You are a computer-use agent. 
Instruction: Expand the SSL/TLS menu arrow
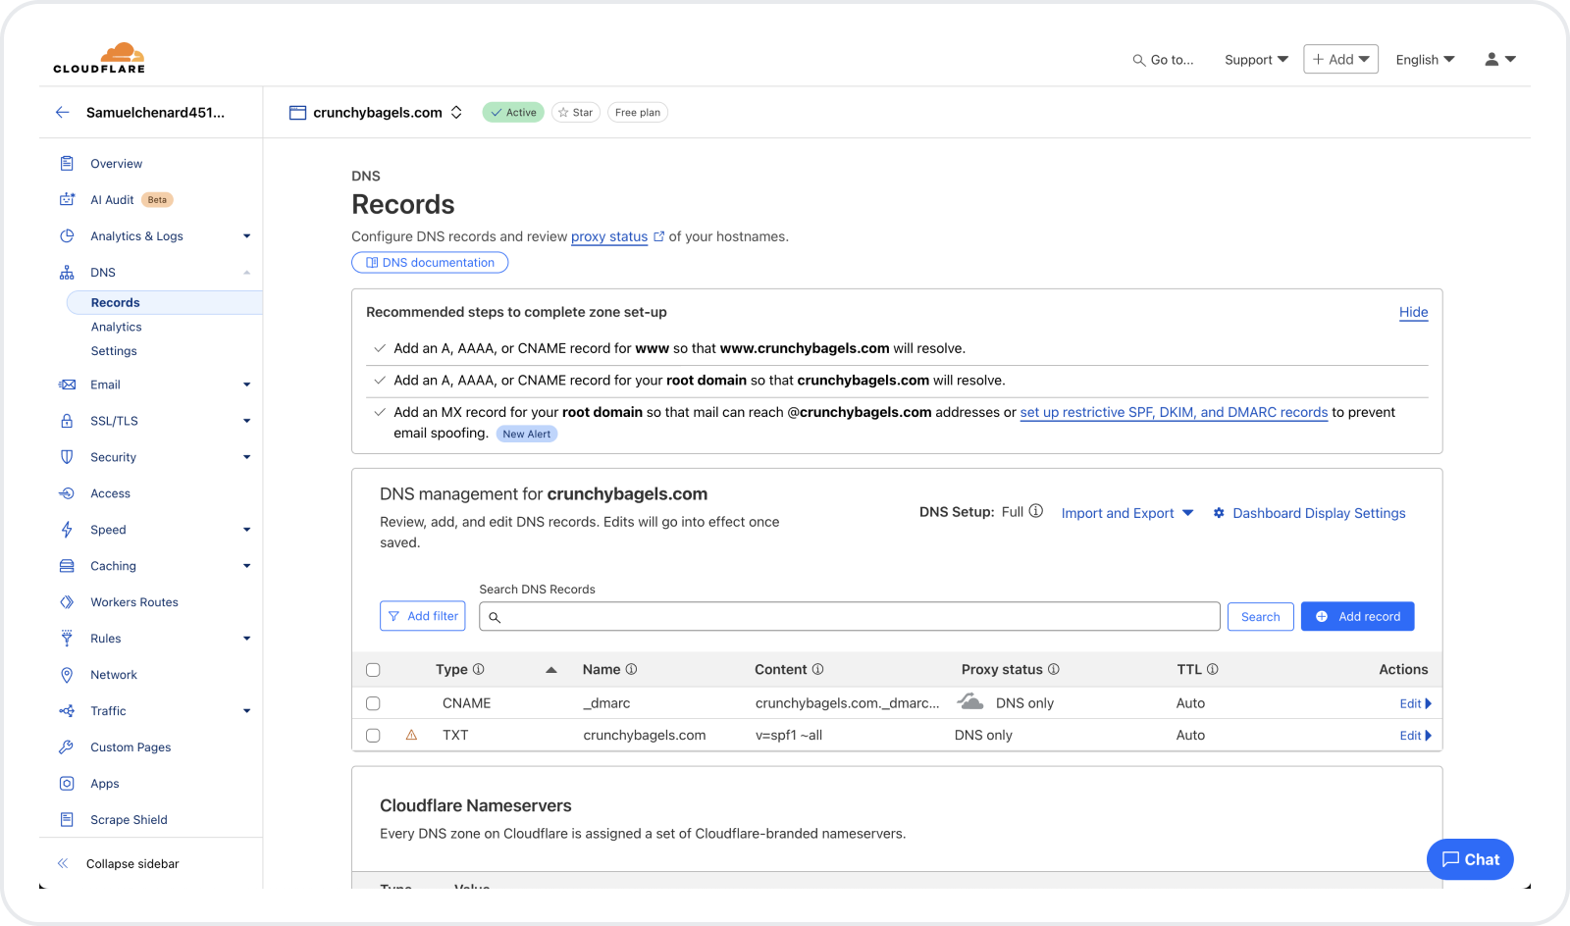(x=247, y=421)
